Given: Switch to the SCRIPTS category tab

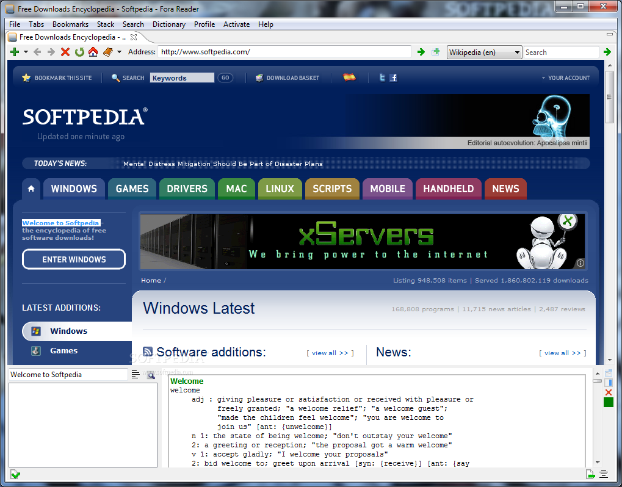Looking at the screenshot, I should (332, 189).
